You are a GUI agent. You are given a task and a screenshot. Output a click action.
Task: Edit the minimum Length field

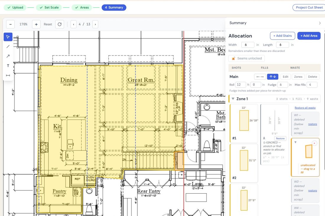point(282,45)
